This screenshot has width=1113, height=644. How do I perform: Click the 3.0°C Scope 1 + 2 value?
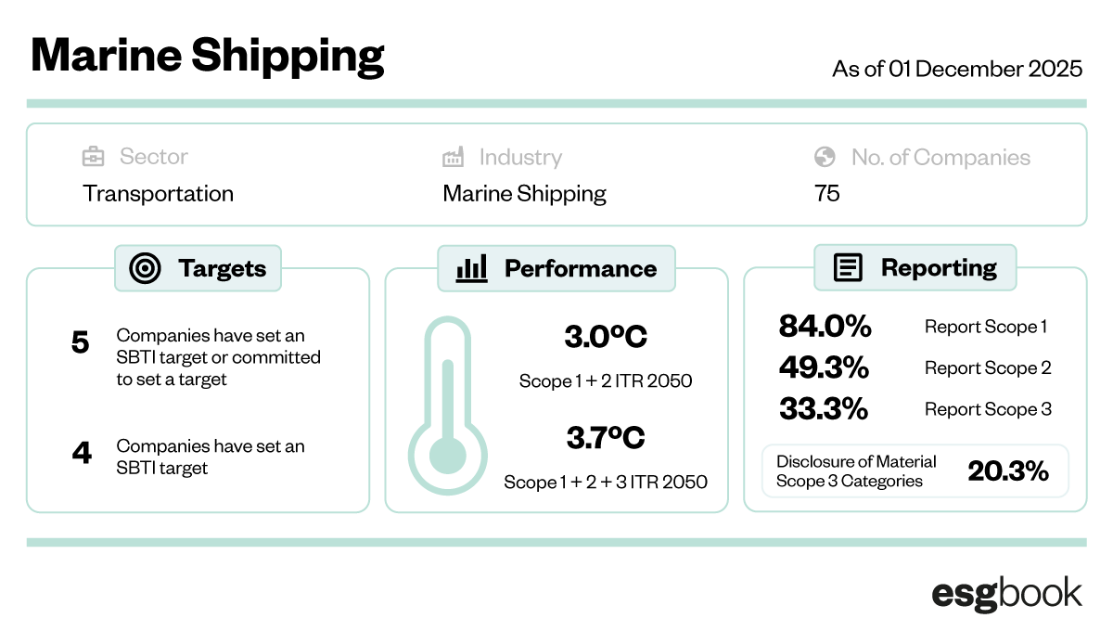coord(606,338)
